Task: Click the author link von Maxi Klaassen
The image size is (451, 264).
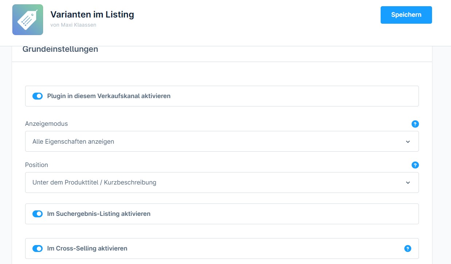Action: 73,25
